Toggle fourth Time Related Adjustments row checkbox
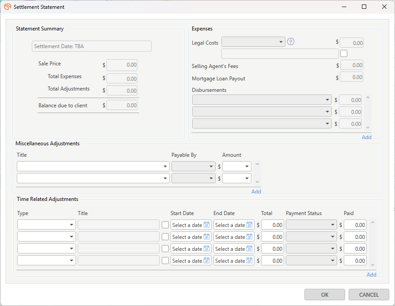Image resolution: width=395 pixels, height=306 pixels. click(x=165, y=261)
